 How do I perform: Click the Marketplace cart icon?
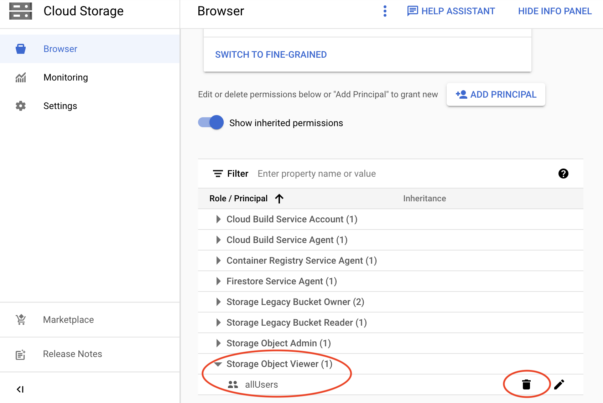point(21,320)
